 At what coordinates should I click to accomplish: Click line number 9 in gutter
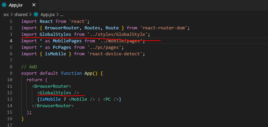pos(11,73)
